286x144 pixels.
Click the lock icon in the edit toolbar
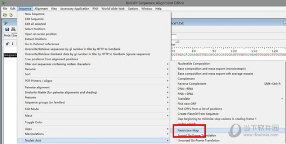pyautogui.click(x=7, y=44)
